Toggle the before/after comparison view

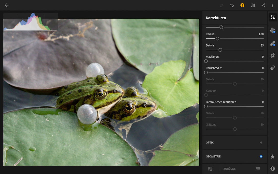pos(253,5)
